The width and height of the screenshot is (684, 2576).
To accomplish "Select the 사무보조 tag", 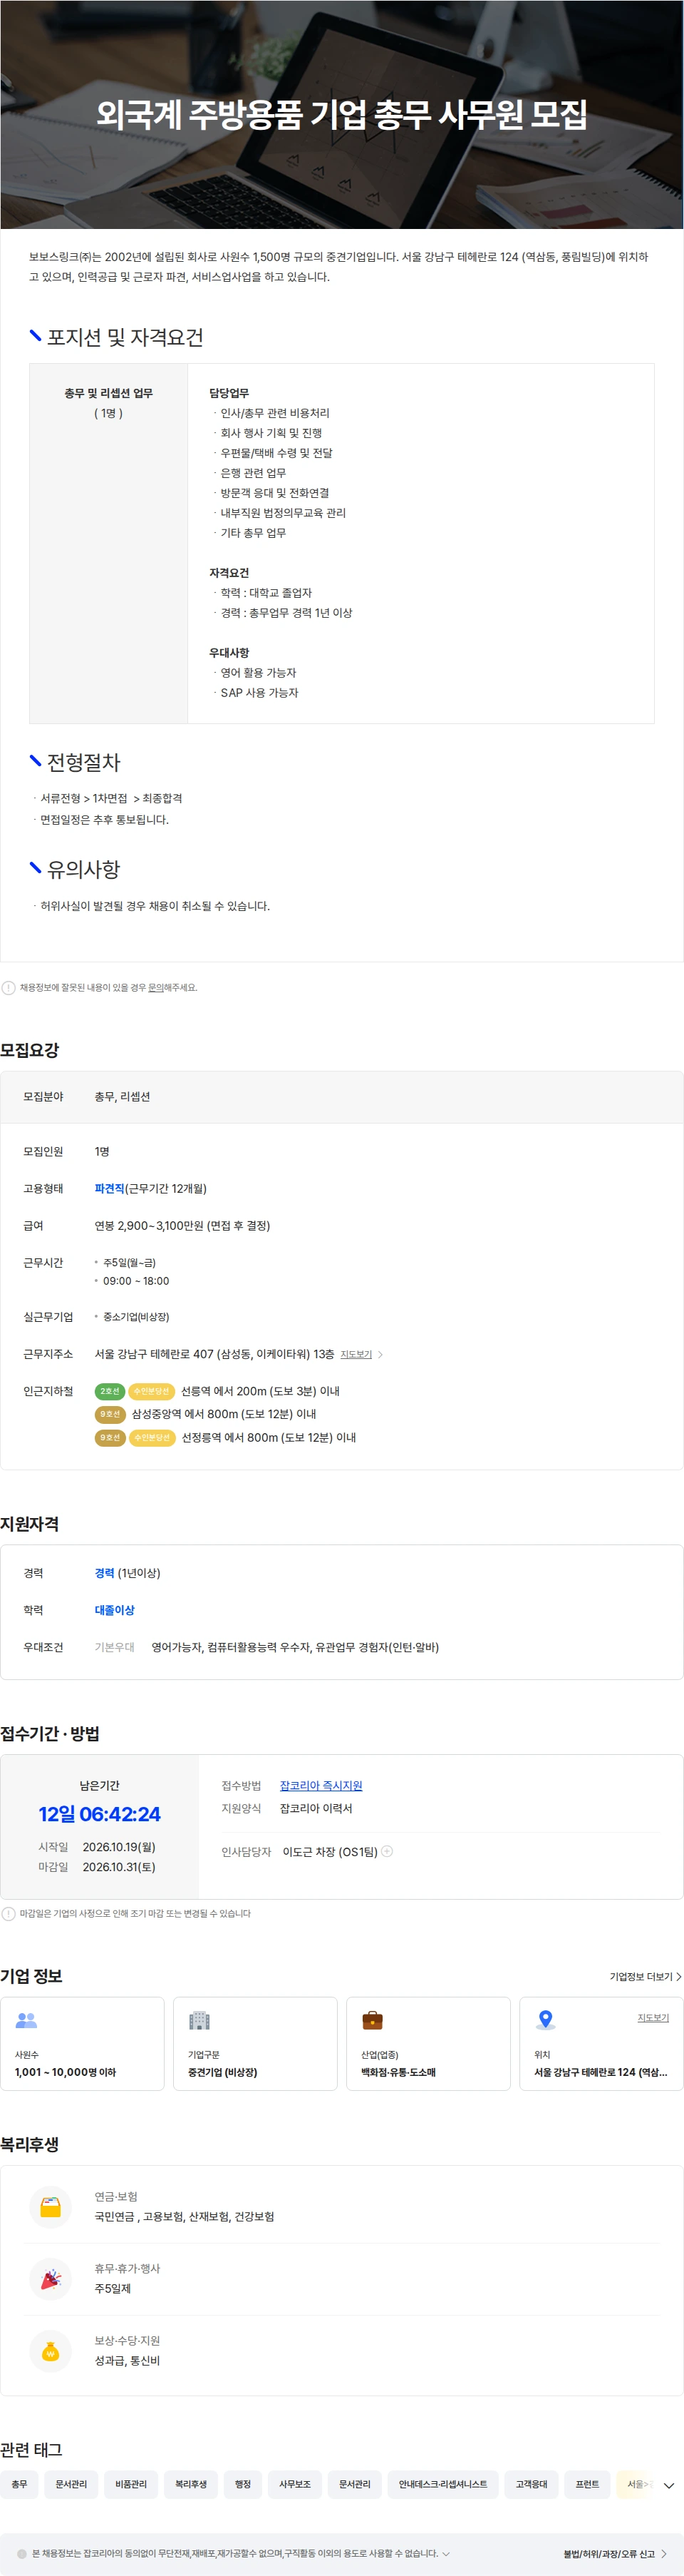I will pos(294,2484).
